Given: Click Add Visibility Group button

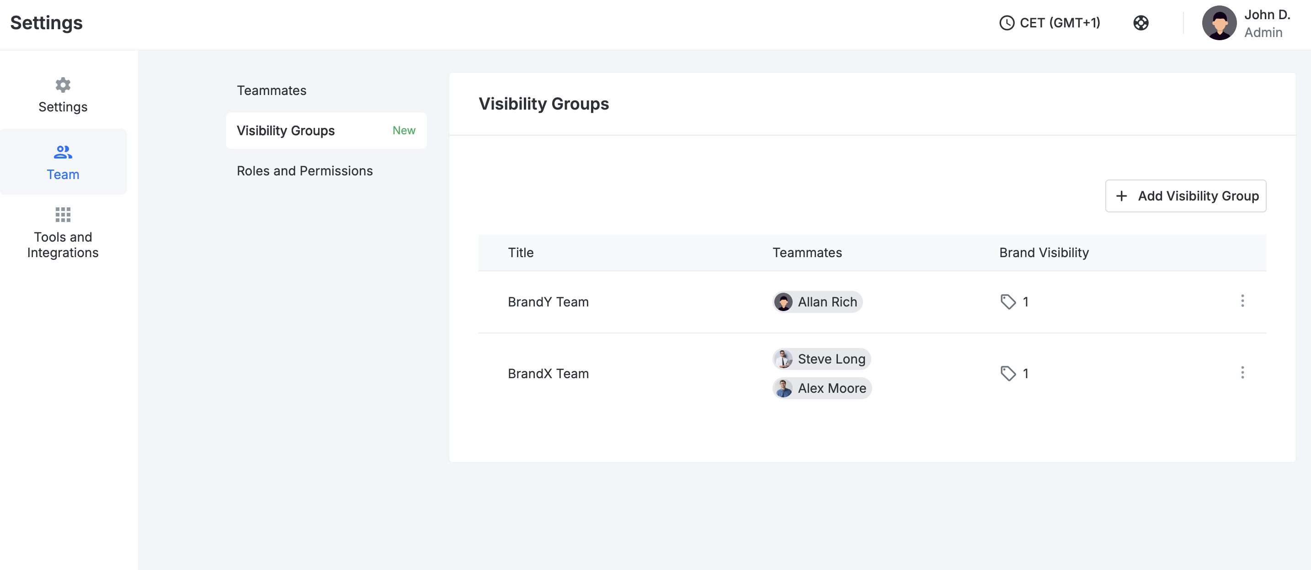Looking at the screenshot, I should [1185, 196].
